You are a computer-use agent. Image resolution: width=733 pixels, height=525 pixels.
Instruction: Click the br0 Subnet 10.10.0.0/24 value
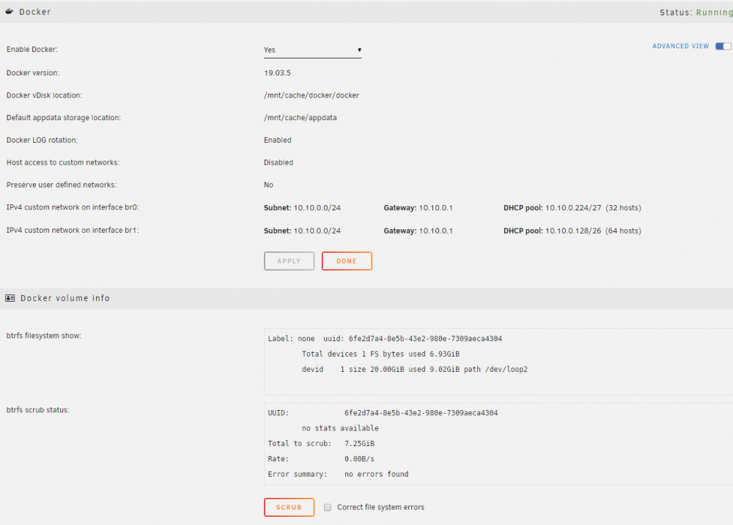pyautogui.click(x=317, y=208)
